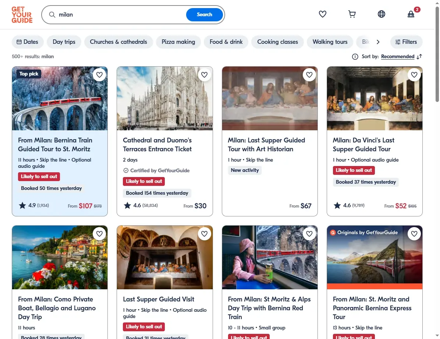Click the milan search input field
The height and width of the screenshot is (339, 440).
tap(121, 15)
